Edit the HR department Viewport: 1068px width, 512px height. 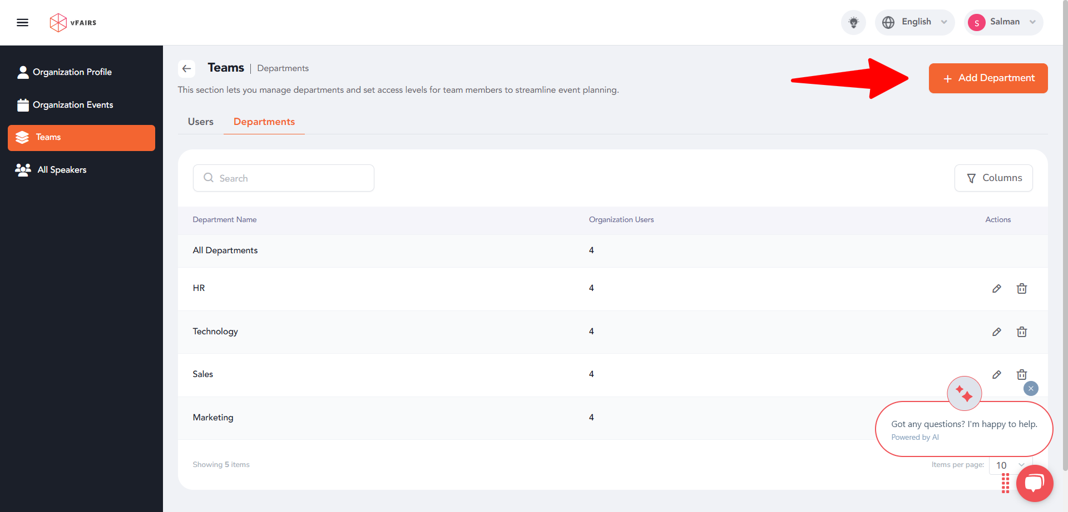[997, 289]
